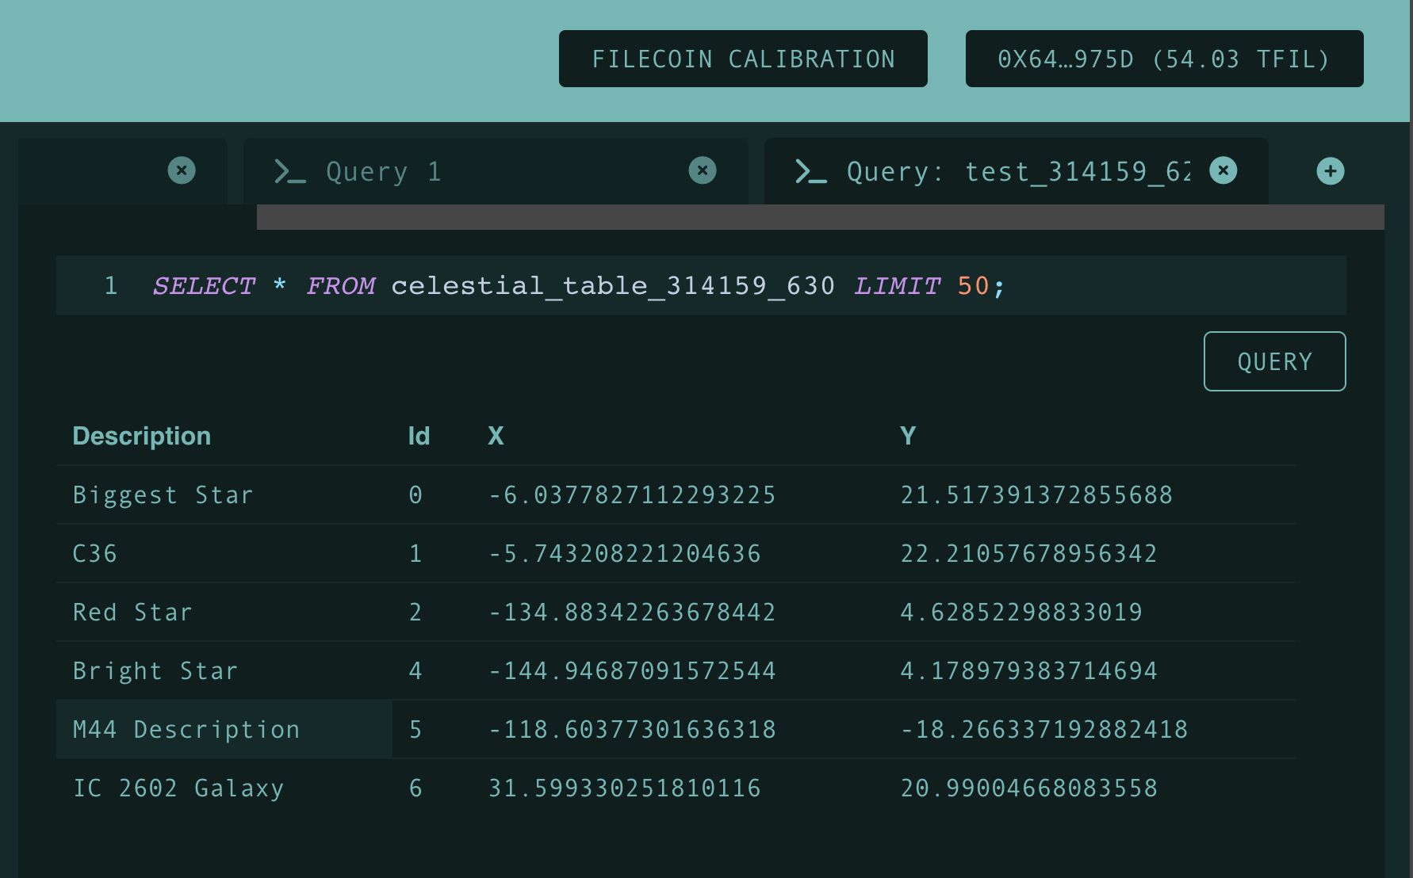Select the IC 2602 Galaxy cell
This screenshot has width=1413, height=878.
(x=224, y=788)
